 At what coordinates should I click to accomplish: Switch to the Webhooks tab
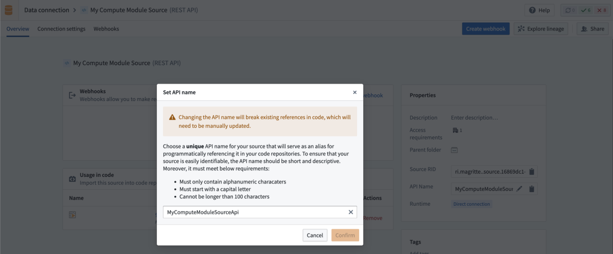pos(106,29)
